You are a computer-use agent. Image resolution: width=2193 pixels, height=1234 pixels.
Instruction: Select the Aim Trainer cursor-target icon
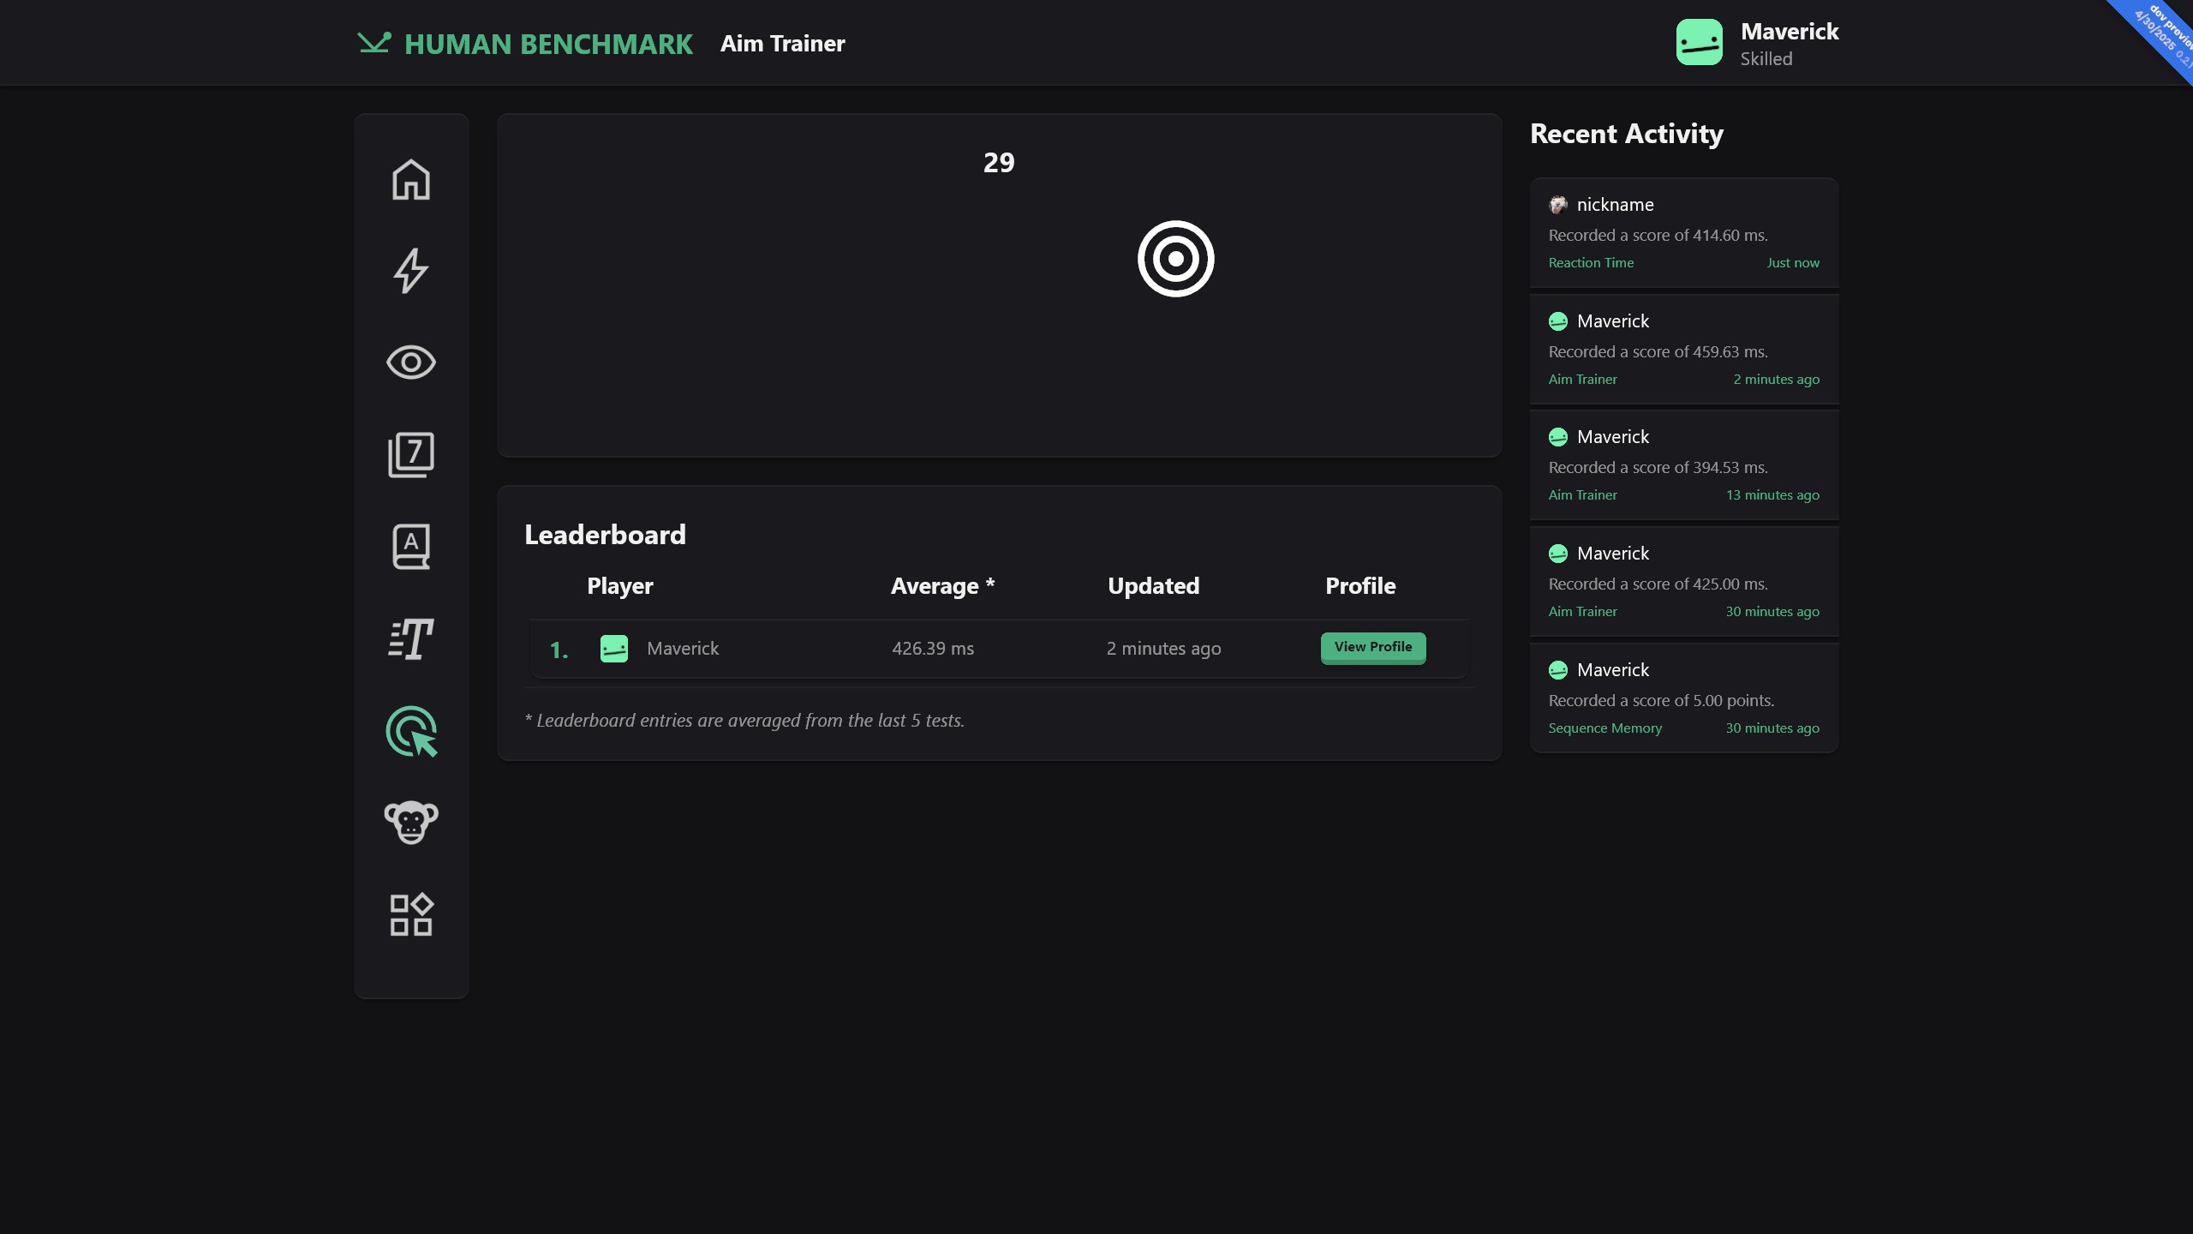[x=411, y=732]
